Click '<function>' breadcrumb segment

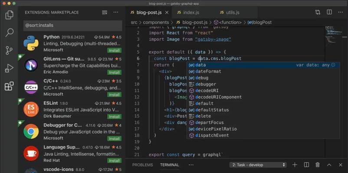[x=230, y=22]
